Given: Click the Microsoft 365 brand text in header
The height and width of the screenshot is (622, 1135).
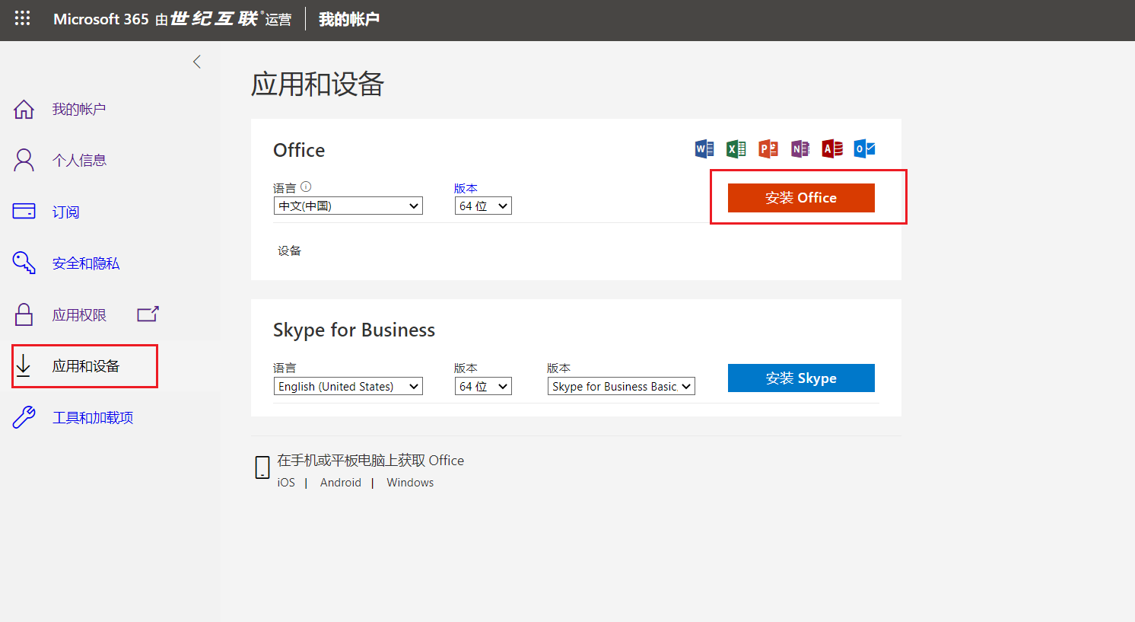Looking at the screenshot, I should click(x=101, y=19).
